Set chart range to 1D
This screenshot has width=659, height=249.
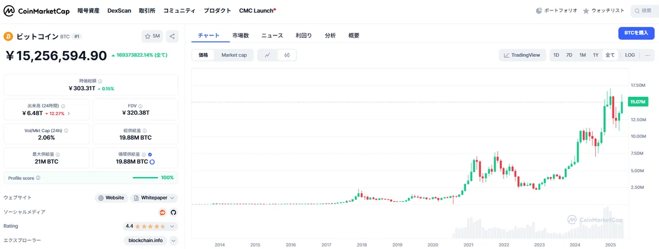556,55
